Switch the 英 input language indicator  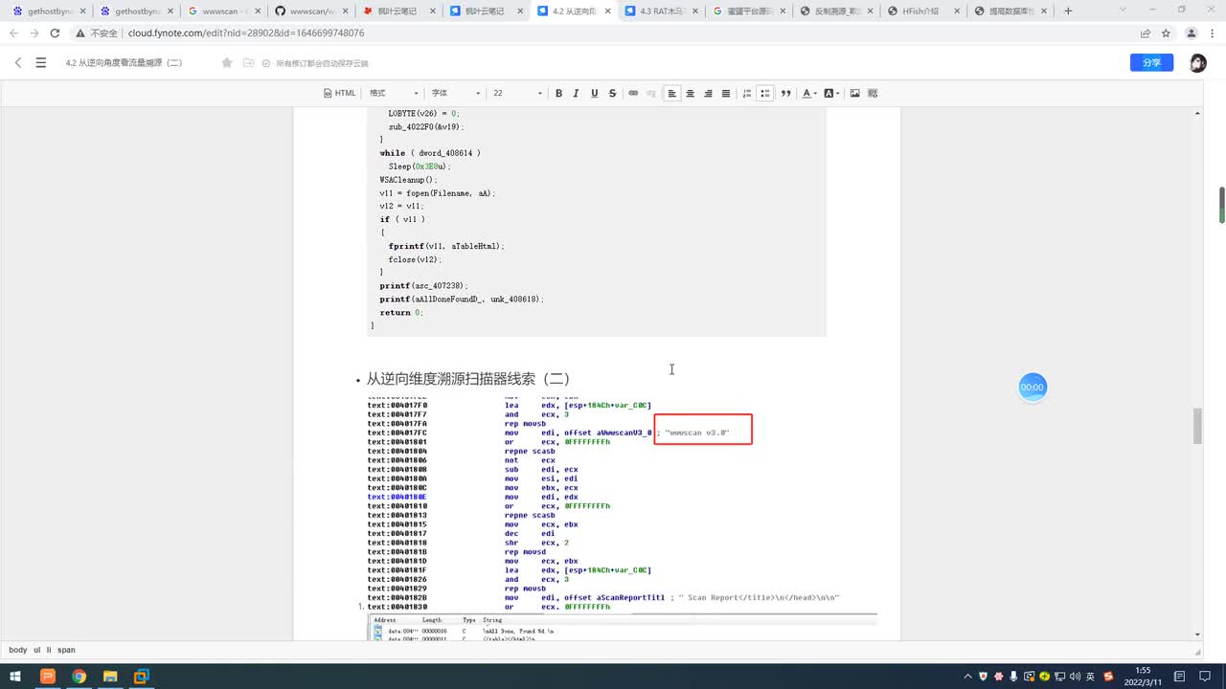(x=1091, y=677)
